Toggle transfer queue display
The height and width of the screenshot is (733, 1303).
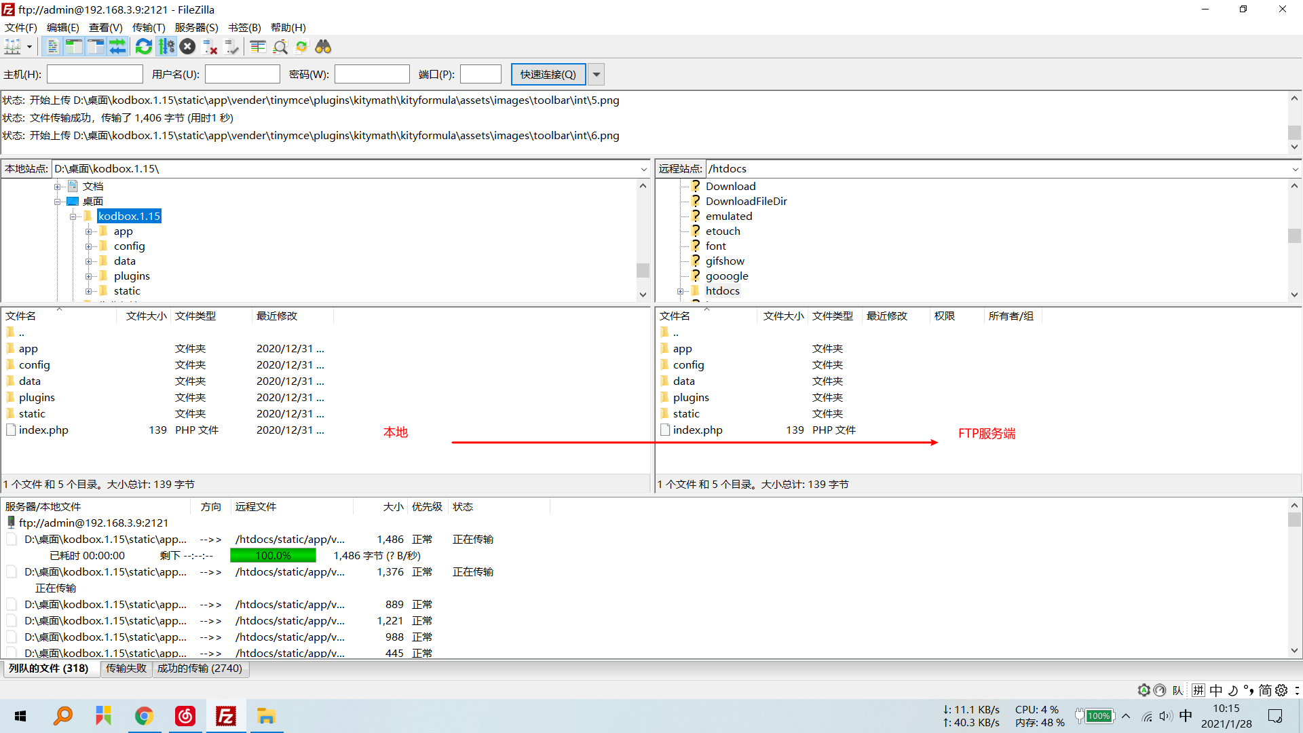pos(117,47)
